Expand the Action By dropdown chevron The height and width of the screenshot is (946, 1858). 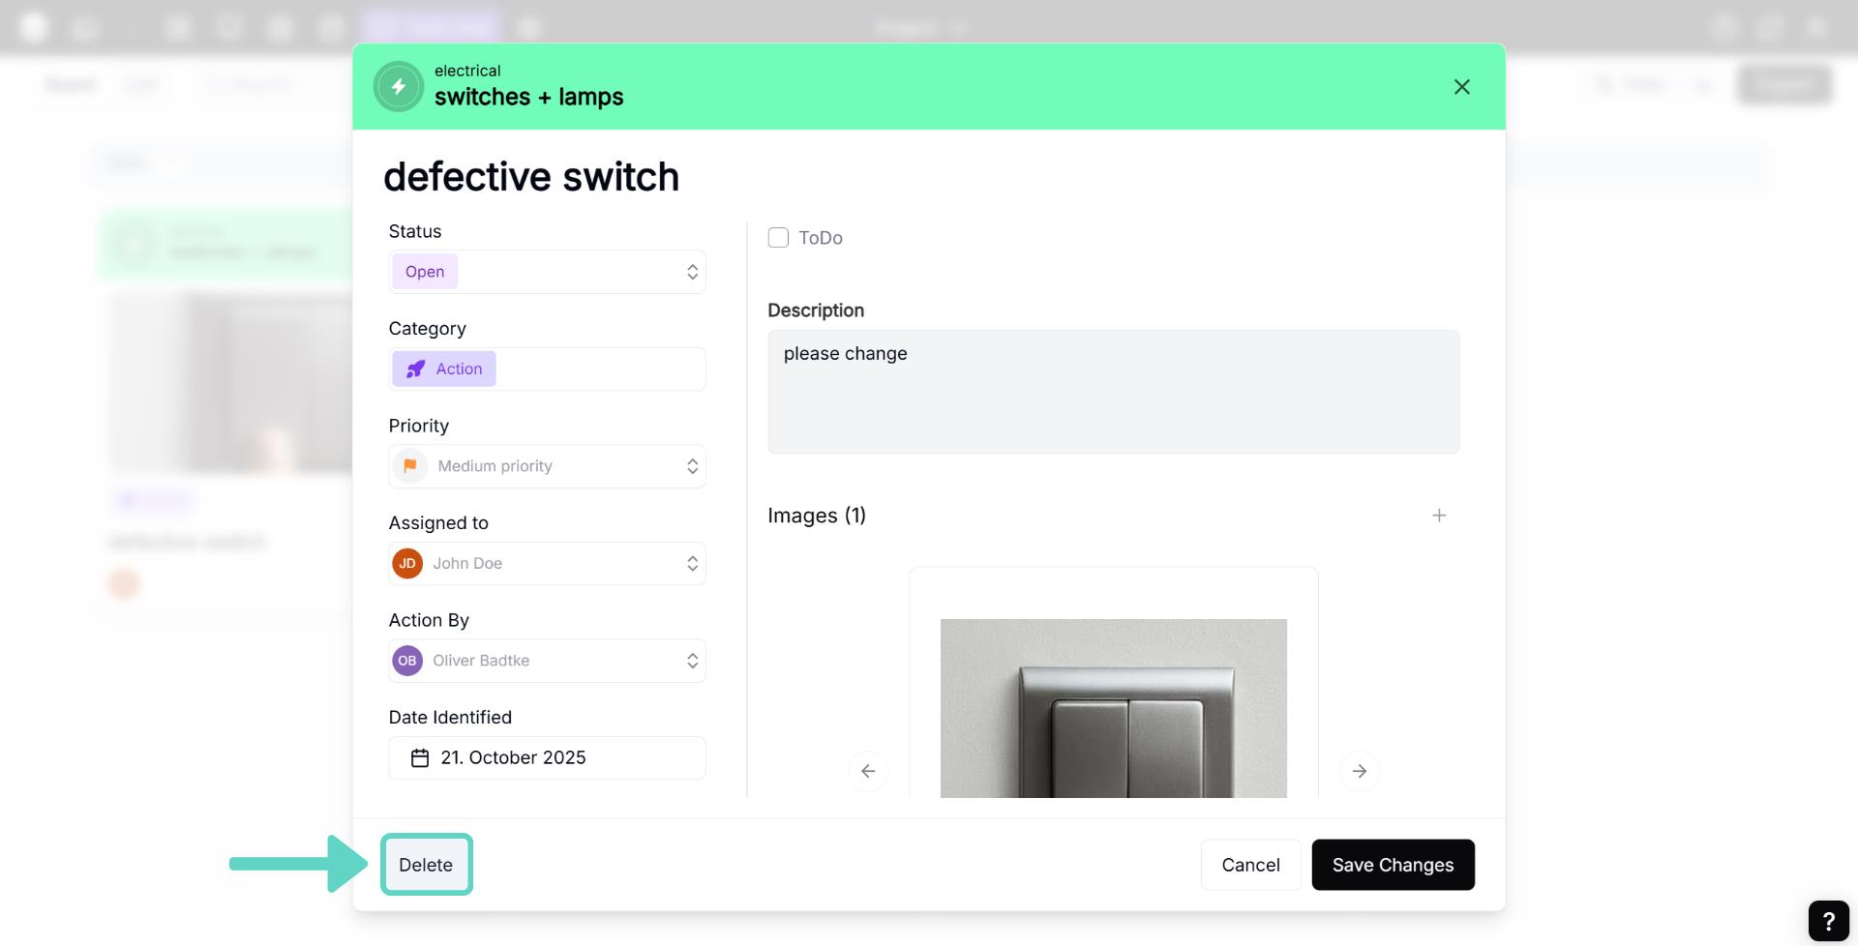[692, 661]
